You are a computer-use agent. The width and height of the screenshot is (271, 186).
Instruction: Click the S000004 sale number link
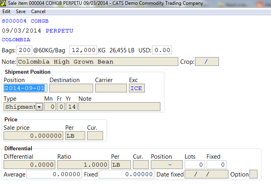(14, 21)
